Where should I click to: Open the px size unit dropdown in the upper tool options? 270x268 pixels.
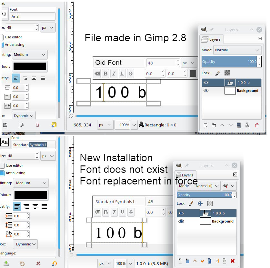pyautogui.click(x=48, y=27)
